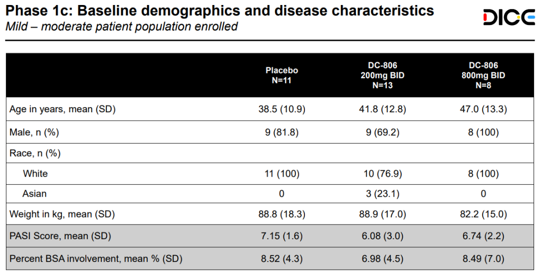Click the Asian race row label
The width and height of the screenshot is (539, 276).
pyautogui.click(x=35, y=194)
